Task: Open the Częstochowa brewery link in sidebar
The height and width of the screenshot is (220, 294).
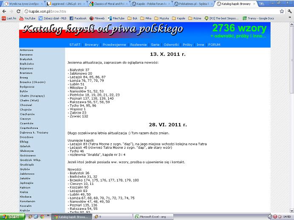Action: coord(29,128)
